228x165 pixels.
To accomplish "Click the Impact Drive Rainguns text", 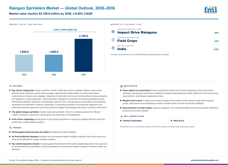I will pyautogui.click(x=137, y=32).
